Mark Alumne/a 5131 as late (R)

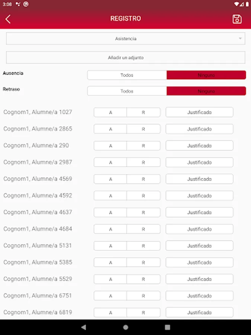(144, 246)
